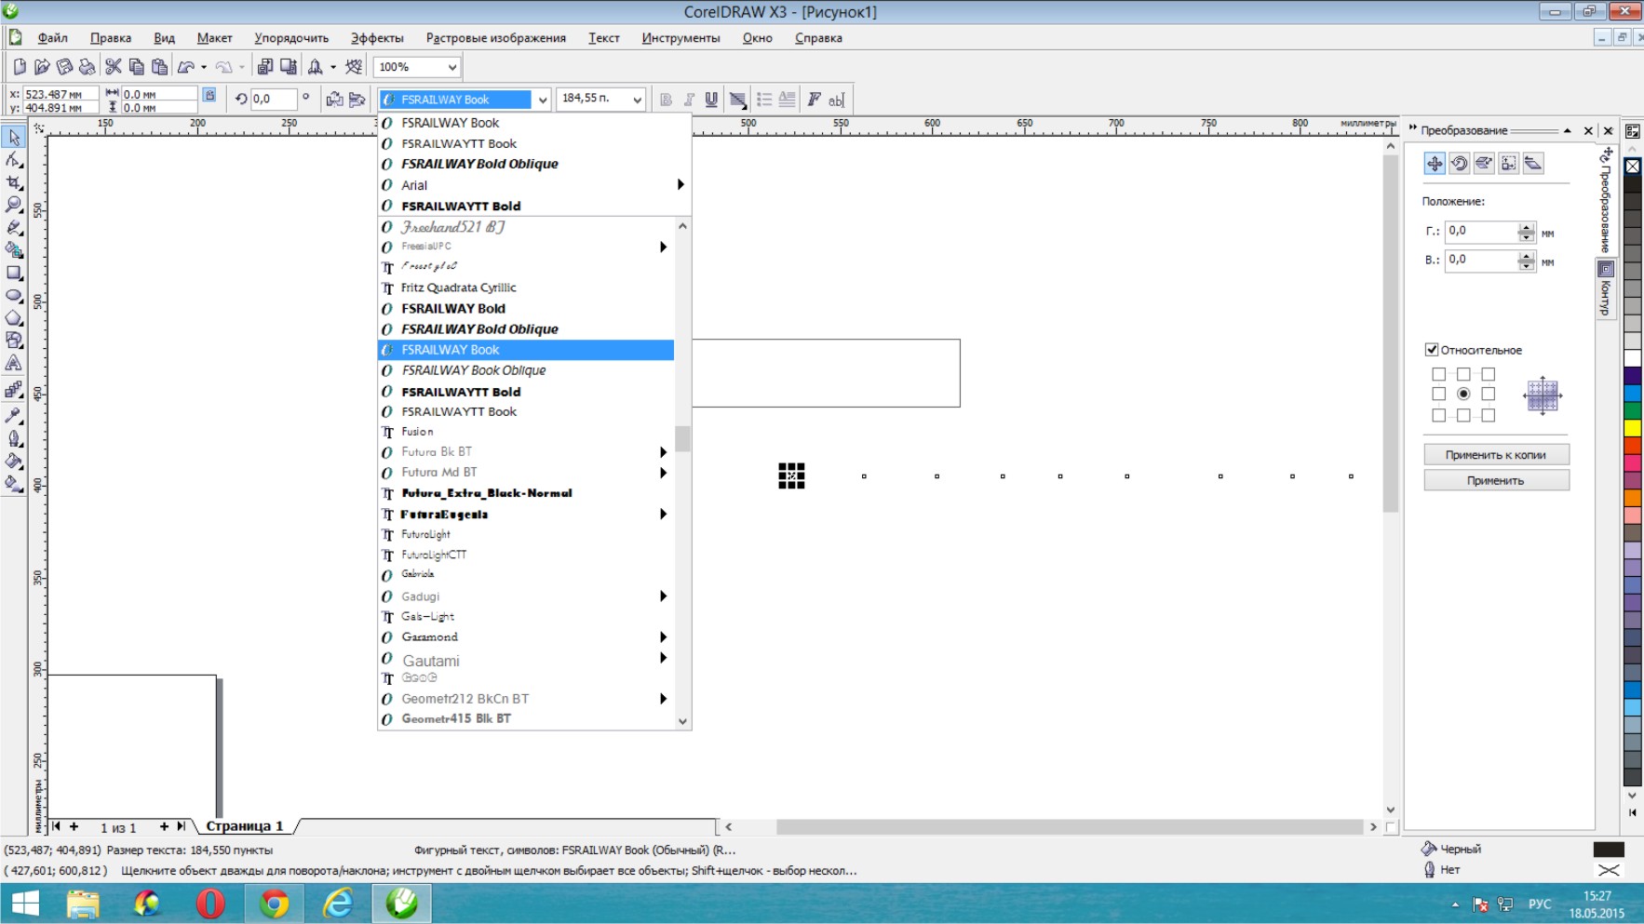The image size is (1644, 924).
Task: Click the Size icon in Transformation docker
Action: pos(1509,164)
